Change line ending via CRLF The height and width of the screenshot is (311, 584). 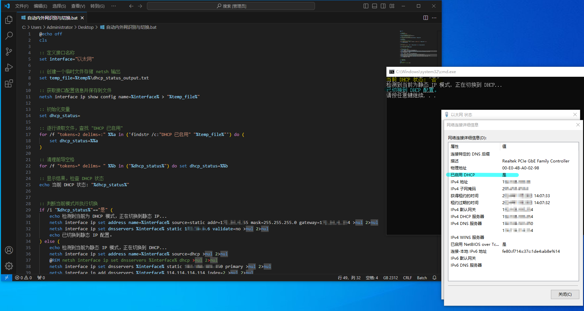pyautogui.click(x=407, y=278)
